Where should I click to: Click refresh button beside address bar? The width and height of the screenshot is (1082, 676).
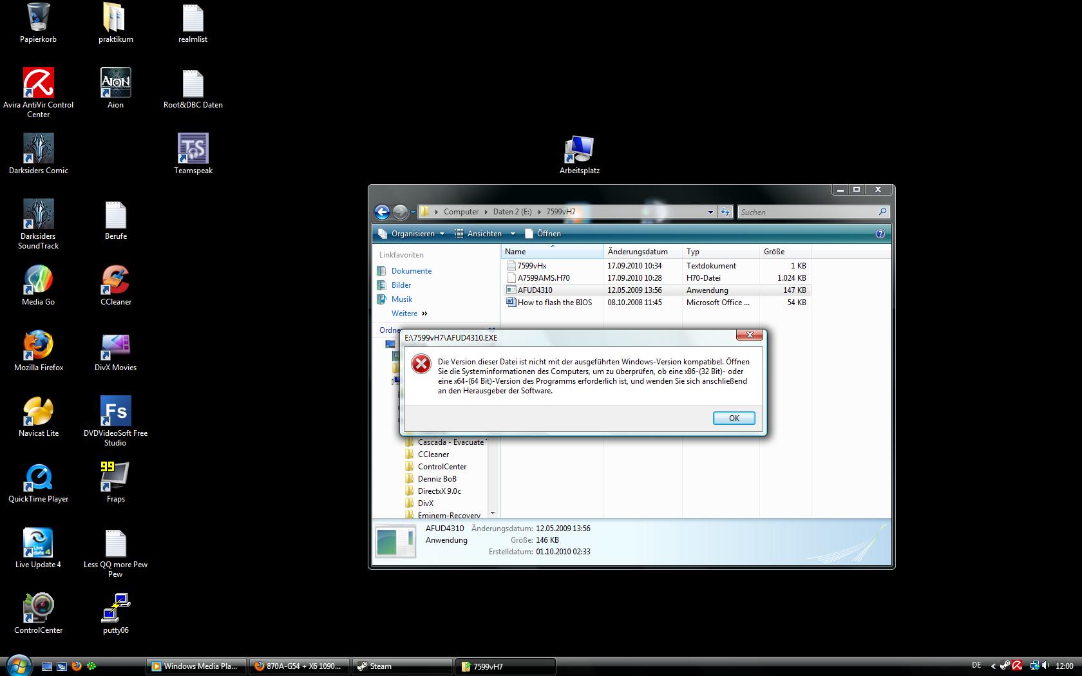click(x=725, y=212)
